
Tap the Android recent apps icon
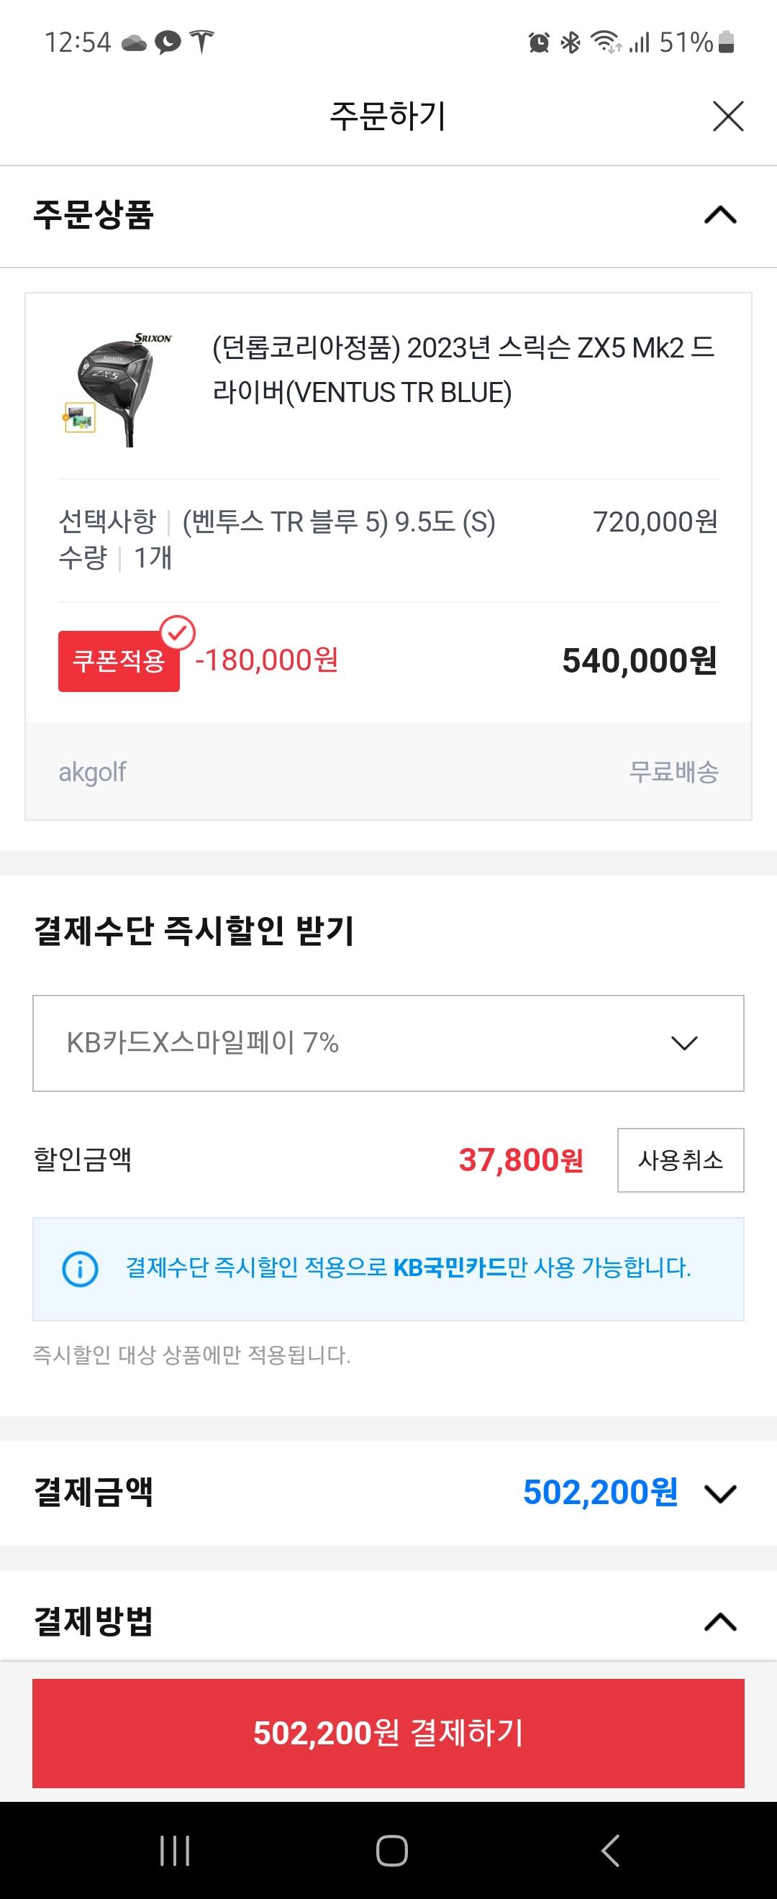pyautogui.click(x=175, y=1850)
